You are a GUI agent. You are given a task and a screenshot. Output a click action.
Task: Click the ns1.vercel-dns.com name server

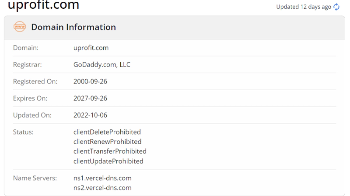pos(102,178)
